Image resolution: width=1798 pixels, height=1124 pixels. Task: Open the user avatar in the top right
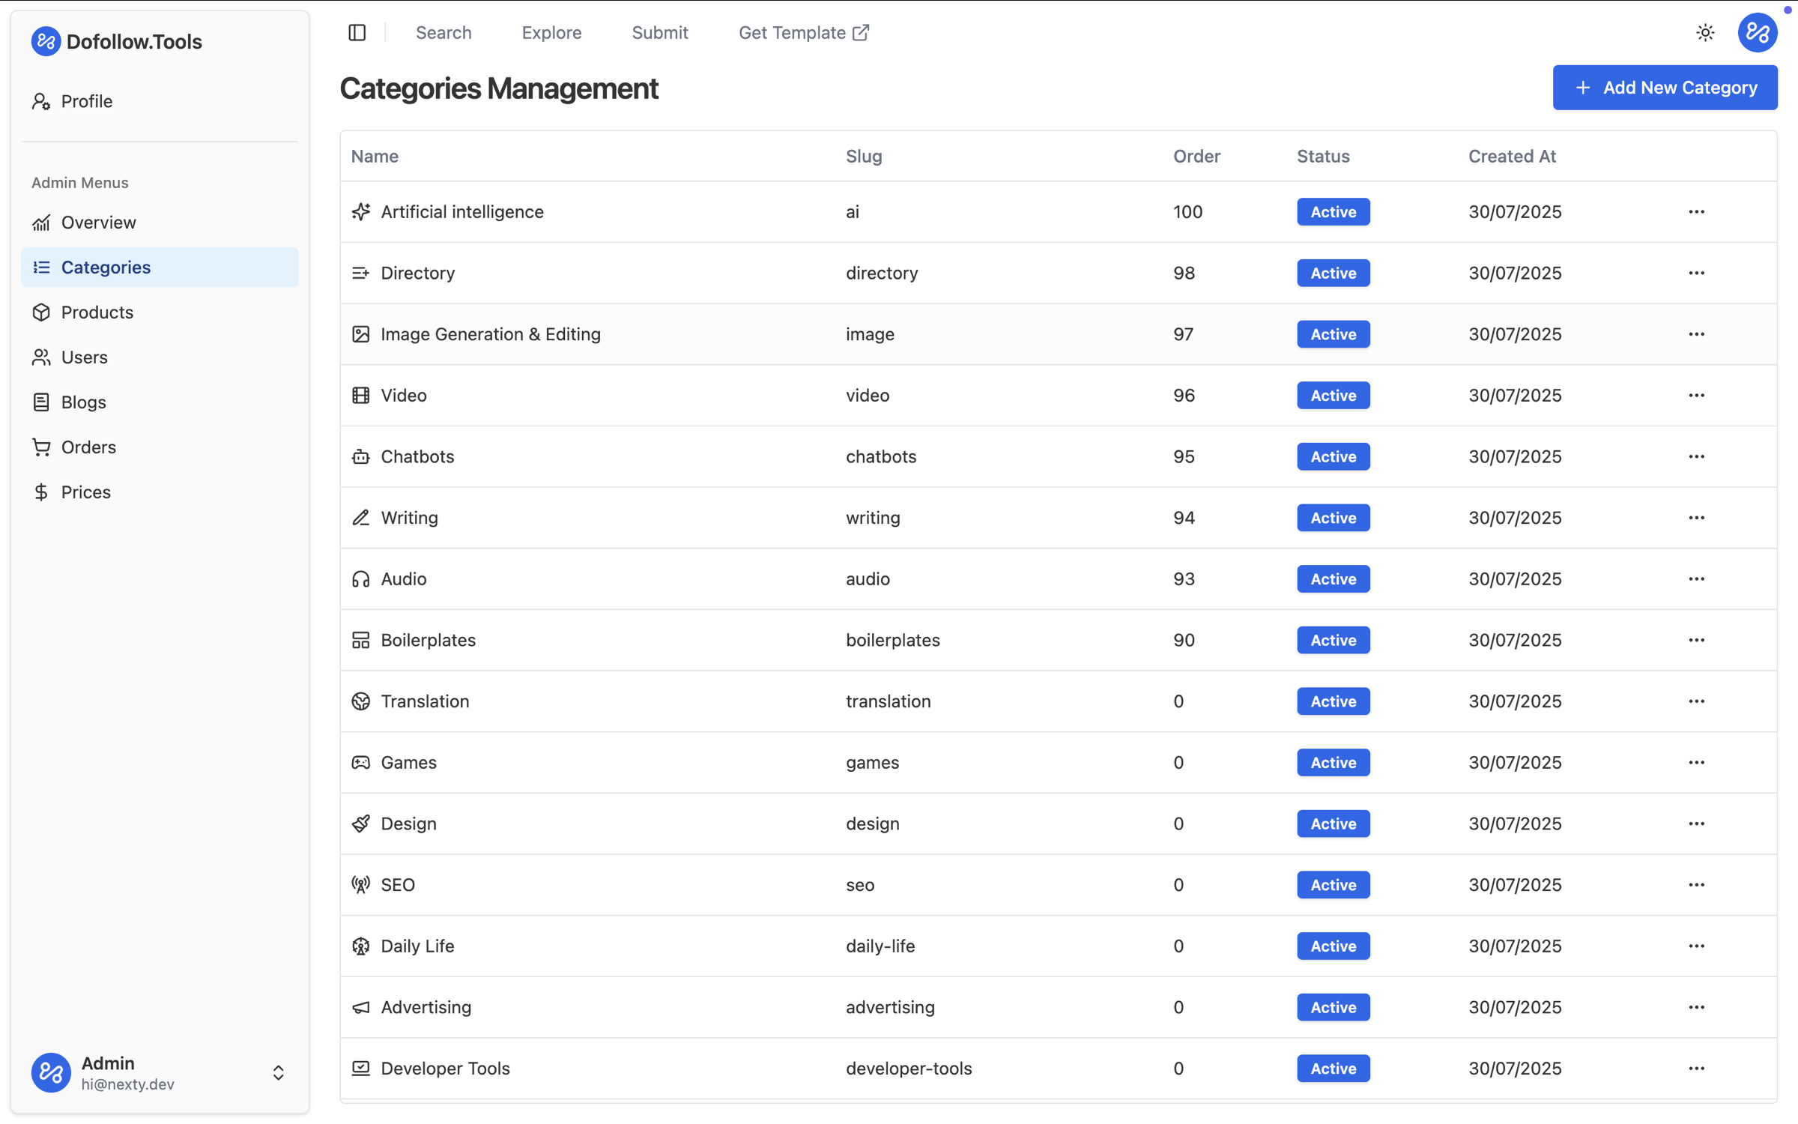click(x=1757, y=33)
